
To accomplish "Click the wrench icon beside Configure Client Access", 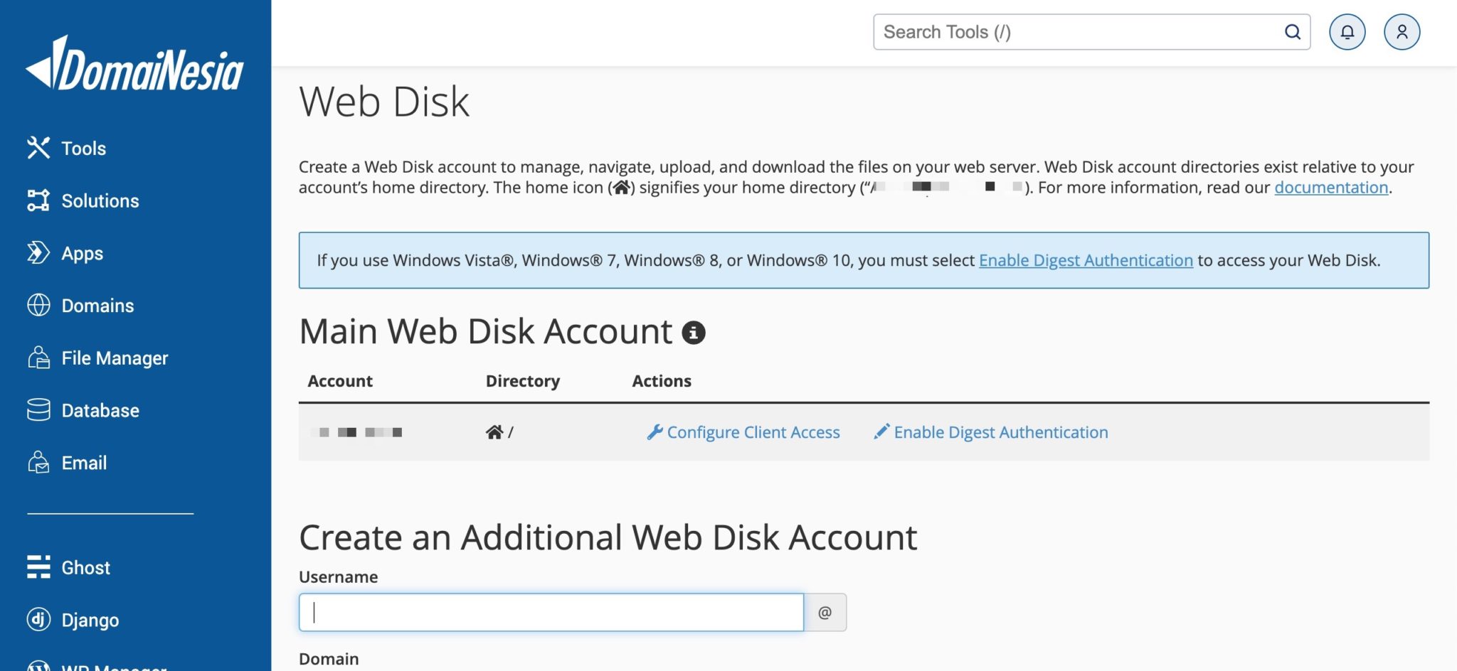I will pyautogui.click(x=654, y=431).
